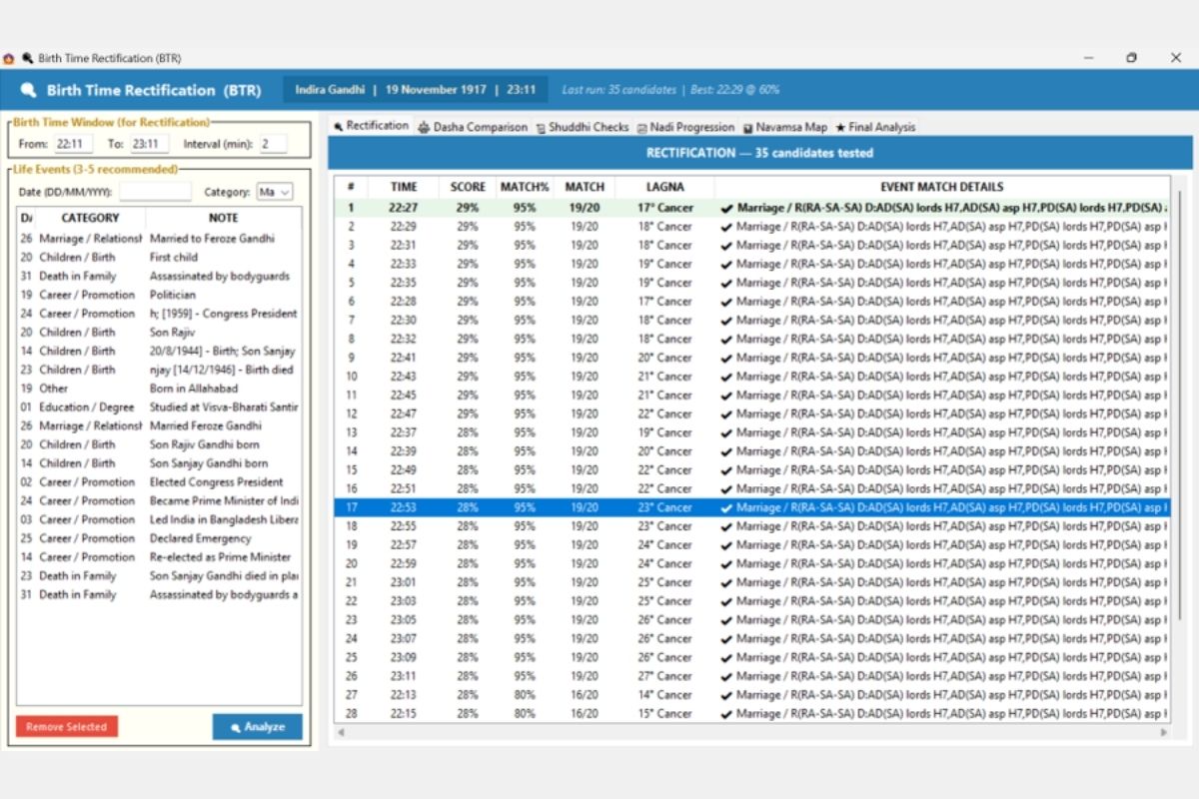
Task: Click the Shuddhi Checks tab icon
Action: point(541,127)
